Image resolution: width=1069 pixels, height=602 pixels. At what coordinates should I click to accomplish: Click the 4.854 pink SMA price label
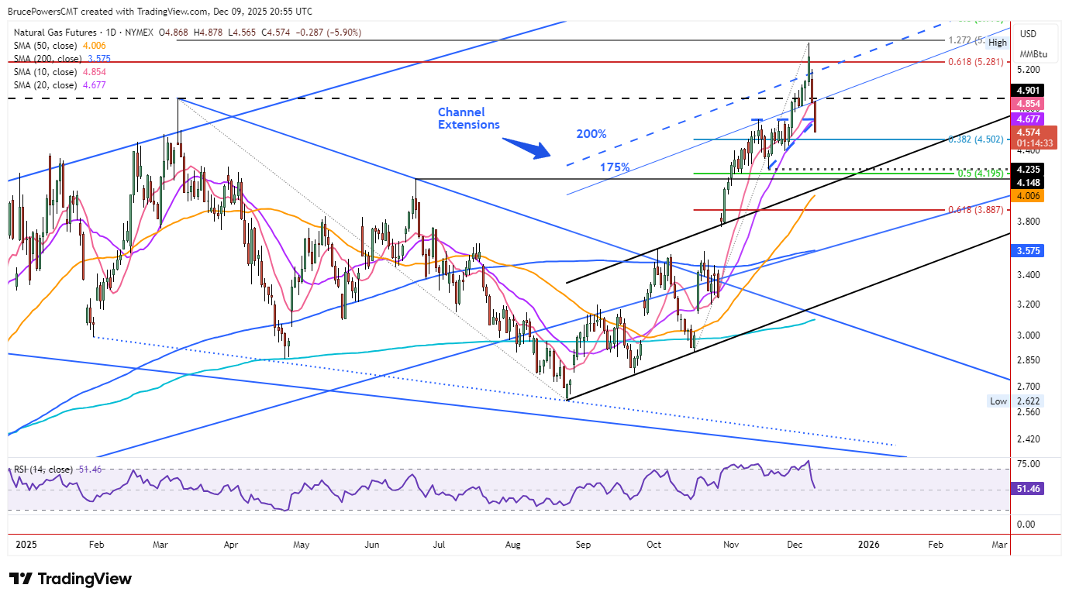(1029, 103)
